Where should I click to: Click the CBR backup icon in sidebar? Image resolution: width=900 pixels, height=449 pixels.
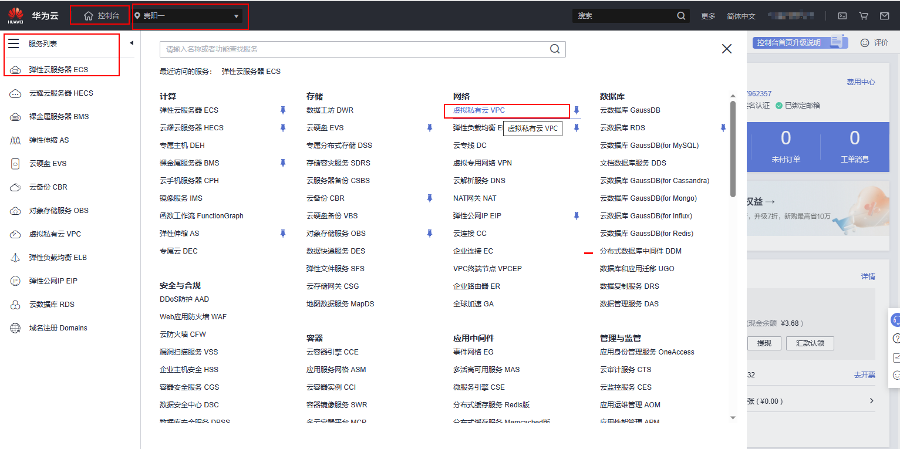15,187
